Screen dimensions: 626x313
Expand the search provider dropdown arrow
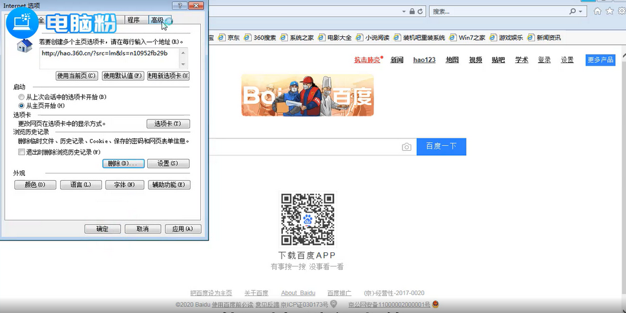pyautogui.click(x=581, y=11)
